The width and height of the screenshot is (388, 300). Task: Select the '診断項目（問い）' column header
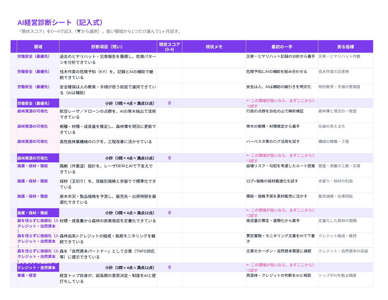(108, 47)
